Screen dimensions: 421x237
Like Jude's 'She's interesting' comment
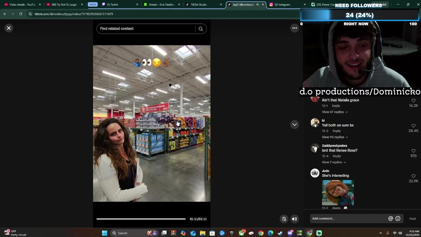click(413, 176)
